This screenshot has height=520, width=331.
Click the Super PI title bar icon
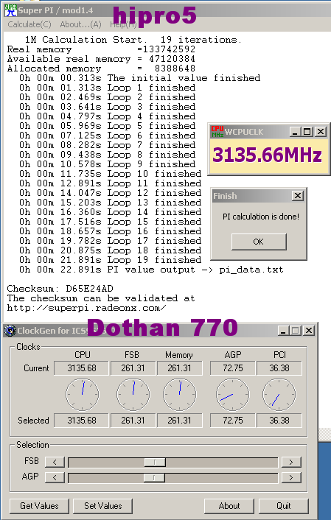10,10
